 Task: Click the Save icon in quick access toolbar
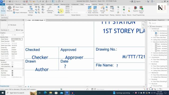10,1
